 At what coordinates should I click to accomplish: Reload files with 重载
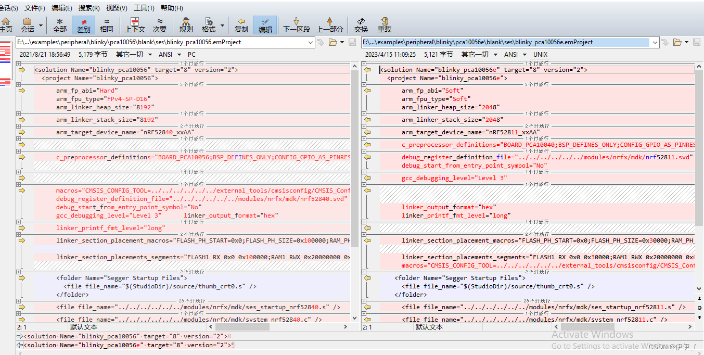click(x=385, y=24)
